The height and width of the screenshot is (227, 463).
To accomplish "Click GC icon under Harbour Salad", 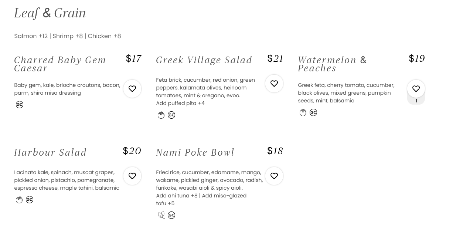I will pyautogui.click(x=30, y=200).
